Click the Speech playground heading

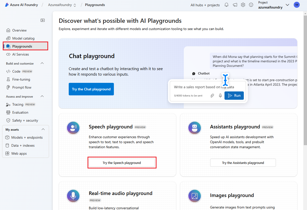tap(111, 127)
